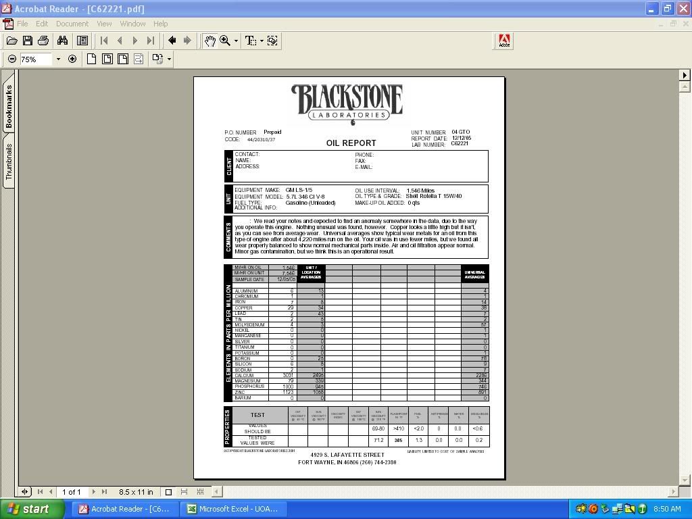Go to next page in top toolbar
The image size is (692, 519).
pos(135,41)
